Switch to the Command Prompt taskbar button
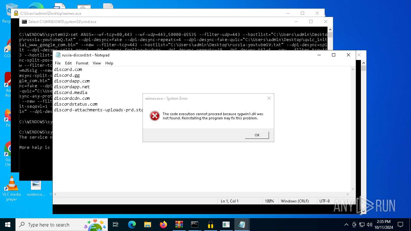 195,225
